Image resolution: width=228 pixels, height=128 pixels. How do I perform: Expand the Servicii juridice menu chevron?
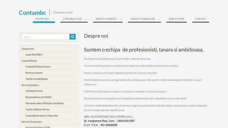(121, 19)
